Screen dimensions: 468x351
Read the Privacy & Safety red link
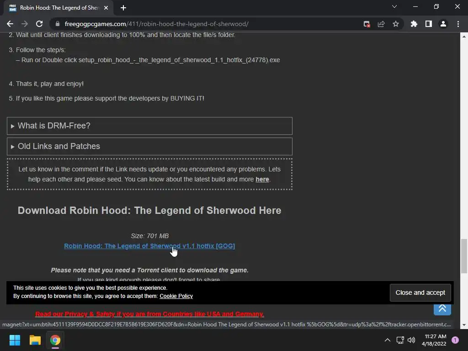tap(149, 314)
